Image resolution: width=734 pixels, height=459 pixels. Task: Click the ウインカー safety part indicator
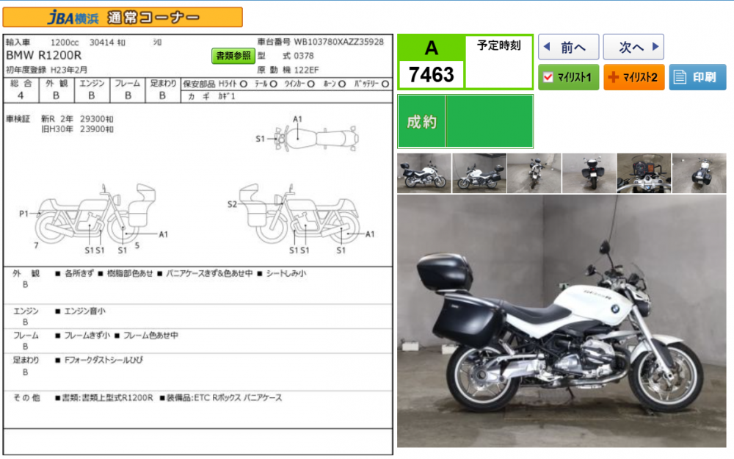pyautogui.click(x=299, y=84)
